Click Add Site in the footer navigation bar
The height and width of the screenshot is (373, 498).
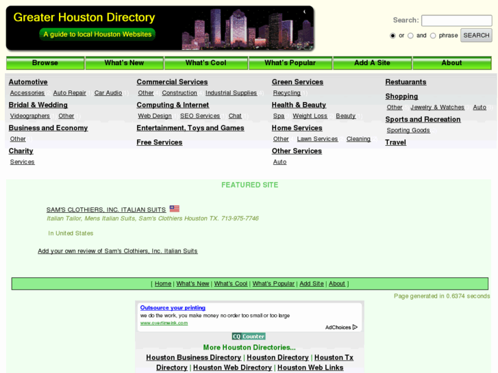pyautogui.click(x=311, y=283)
